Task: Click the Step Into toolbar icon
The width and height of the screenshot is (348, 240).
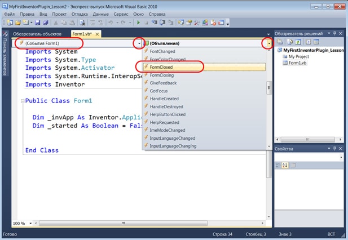Action: click(154, 23)
